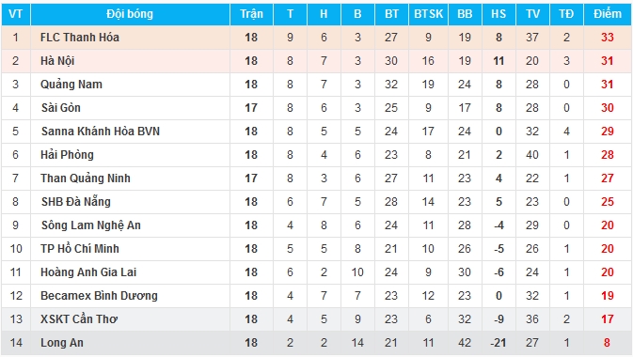Open the FLC Thanh Hóa team link

[80, 38]
